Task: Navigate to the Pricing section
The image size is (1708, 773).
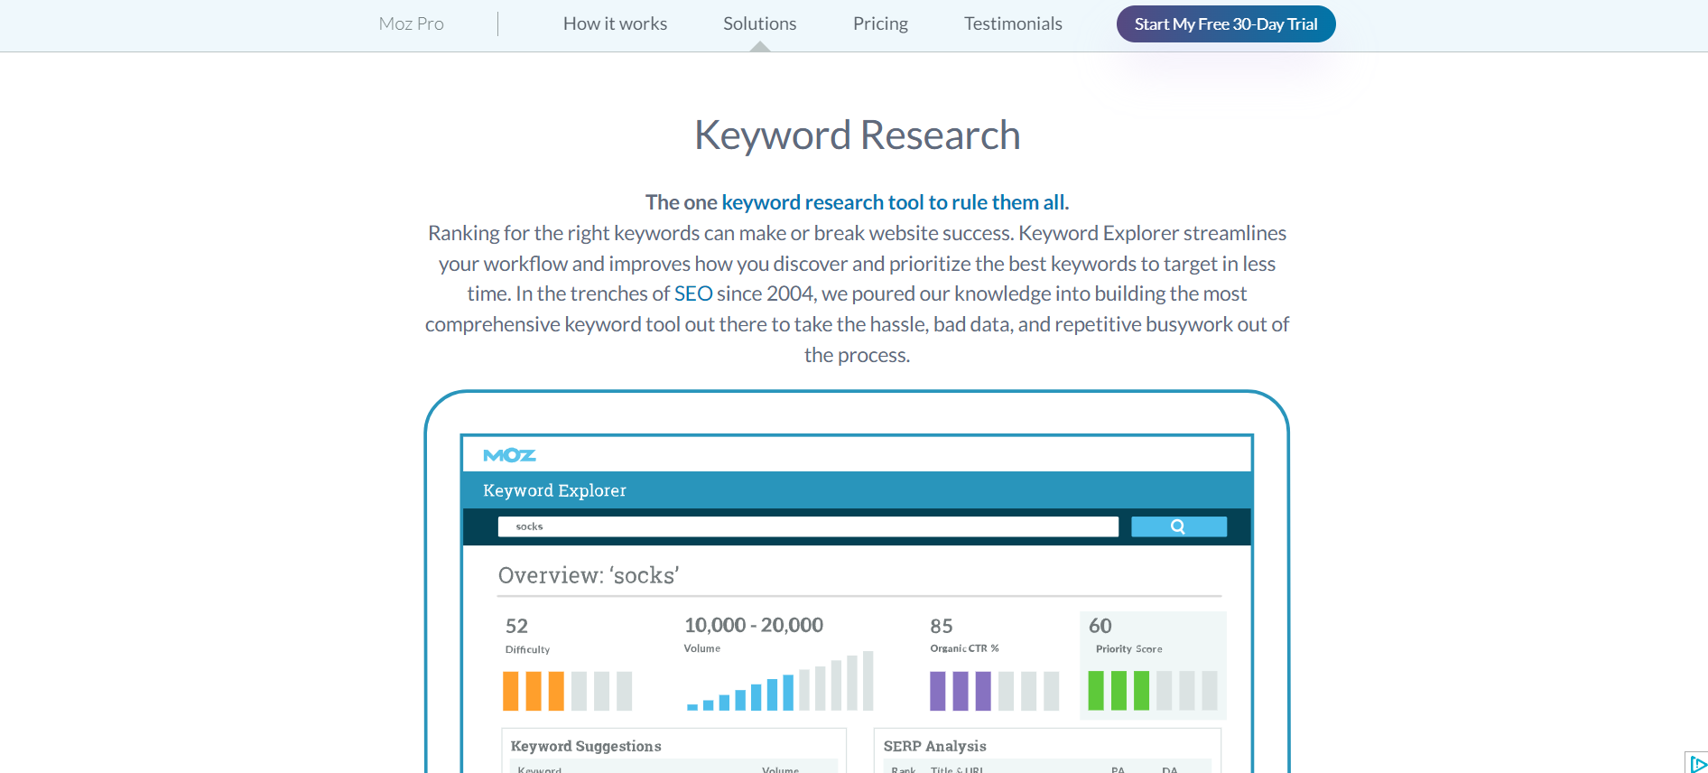Action: point(880,24)
